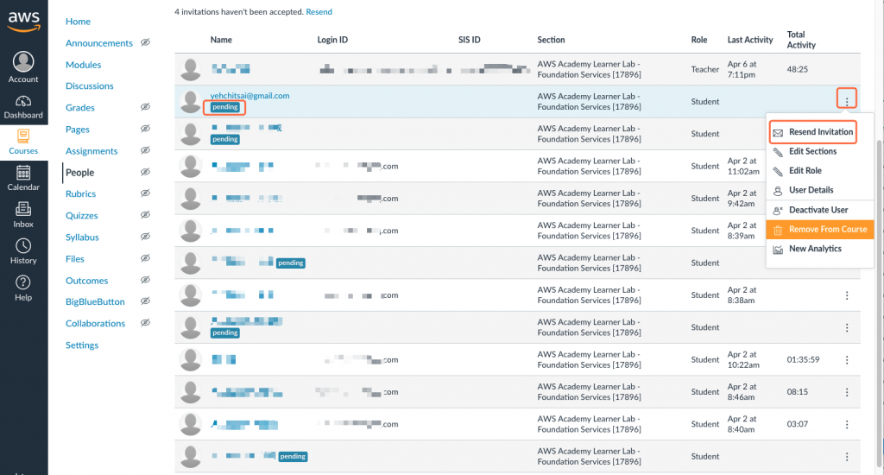Viewport: 884px width, 475px height.
Task: Click the Last Activity column header
Action: pyautogui.click(x=750, y=40)
